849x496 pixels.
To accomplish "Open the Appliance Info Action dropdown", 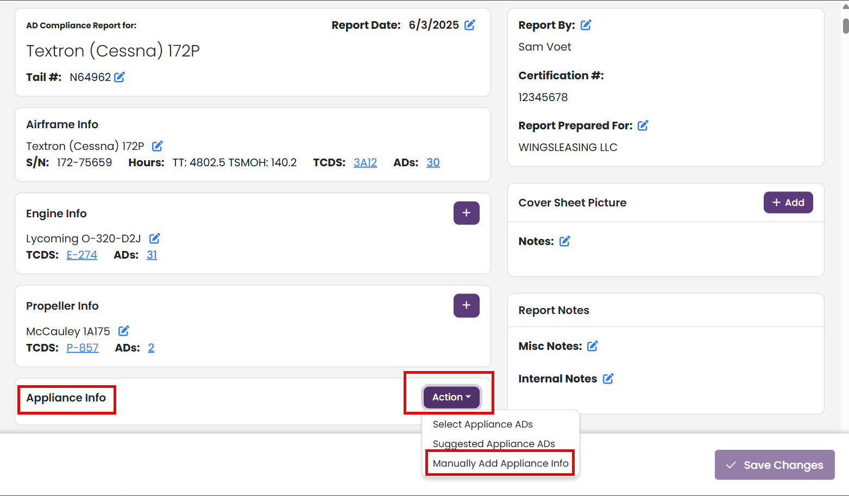I will pos(451,397).
